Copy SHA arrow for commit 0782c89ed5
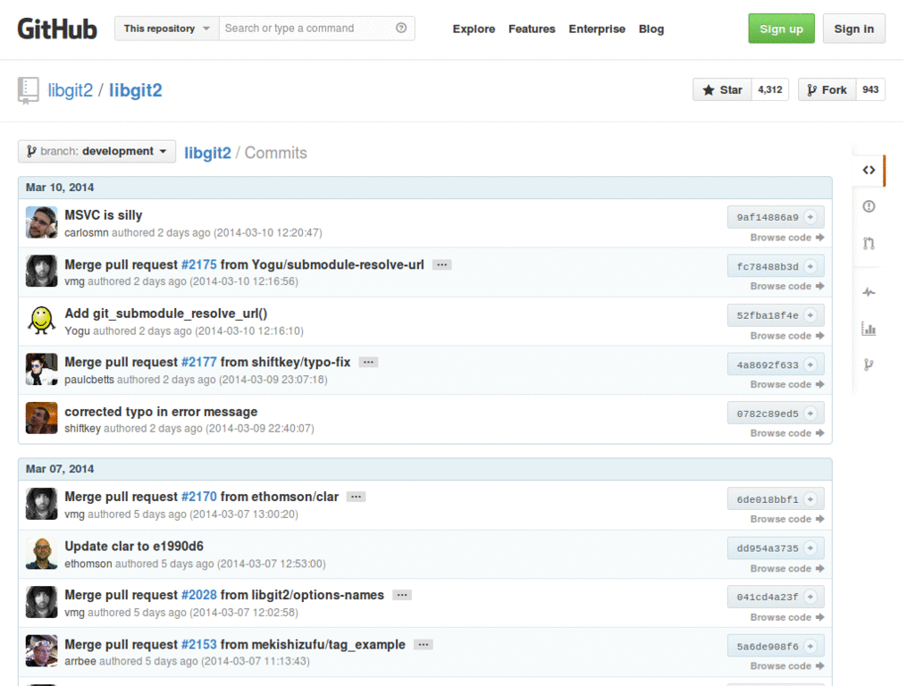This screenshot has height=686, width=915. 810,414
